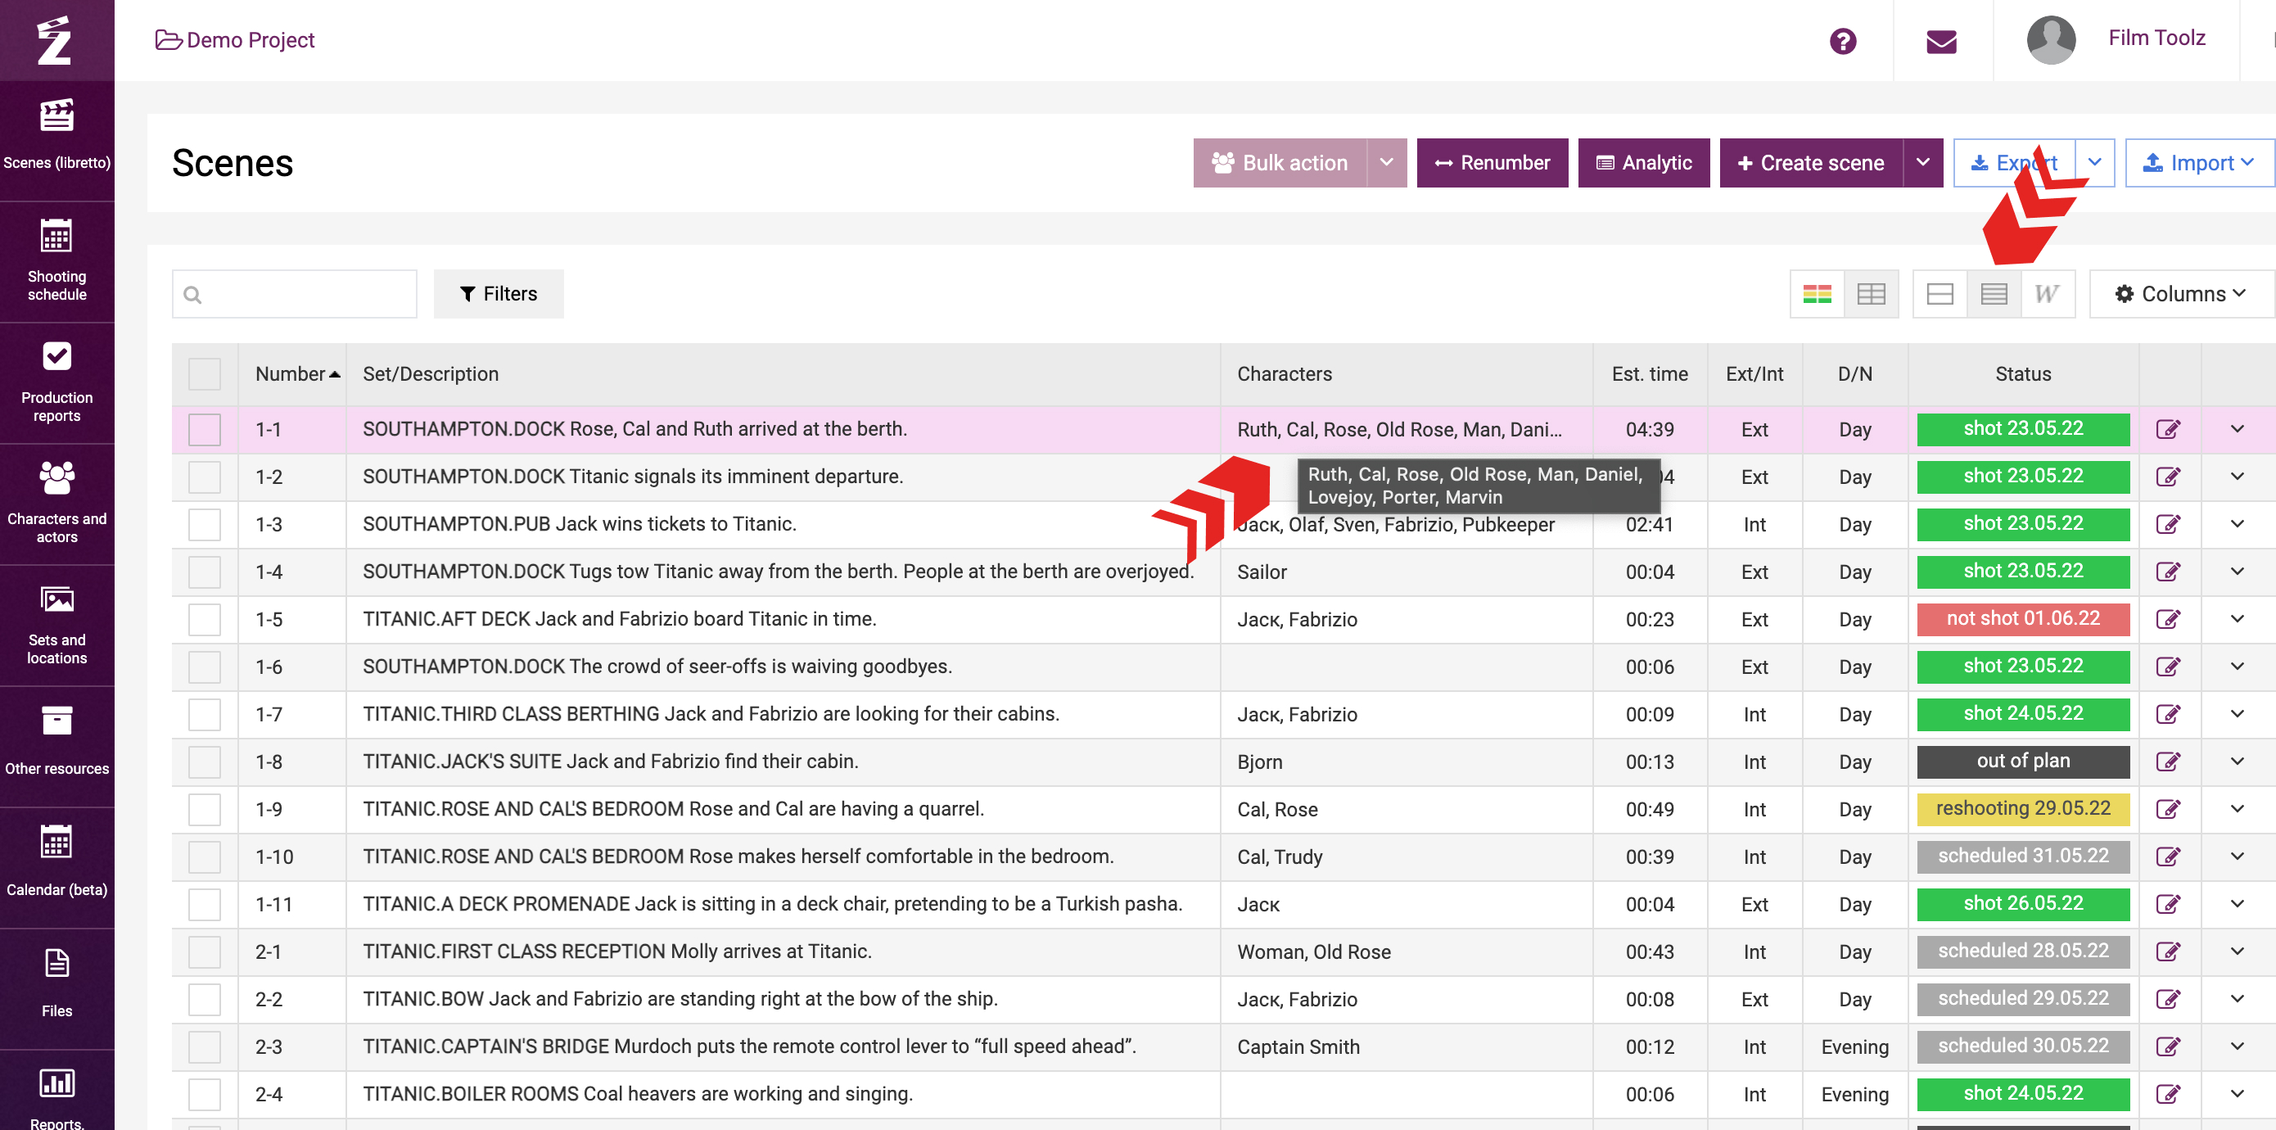Check the box for scene 2-2

(204, 999)
